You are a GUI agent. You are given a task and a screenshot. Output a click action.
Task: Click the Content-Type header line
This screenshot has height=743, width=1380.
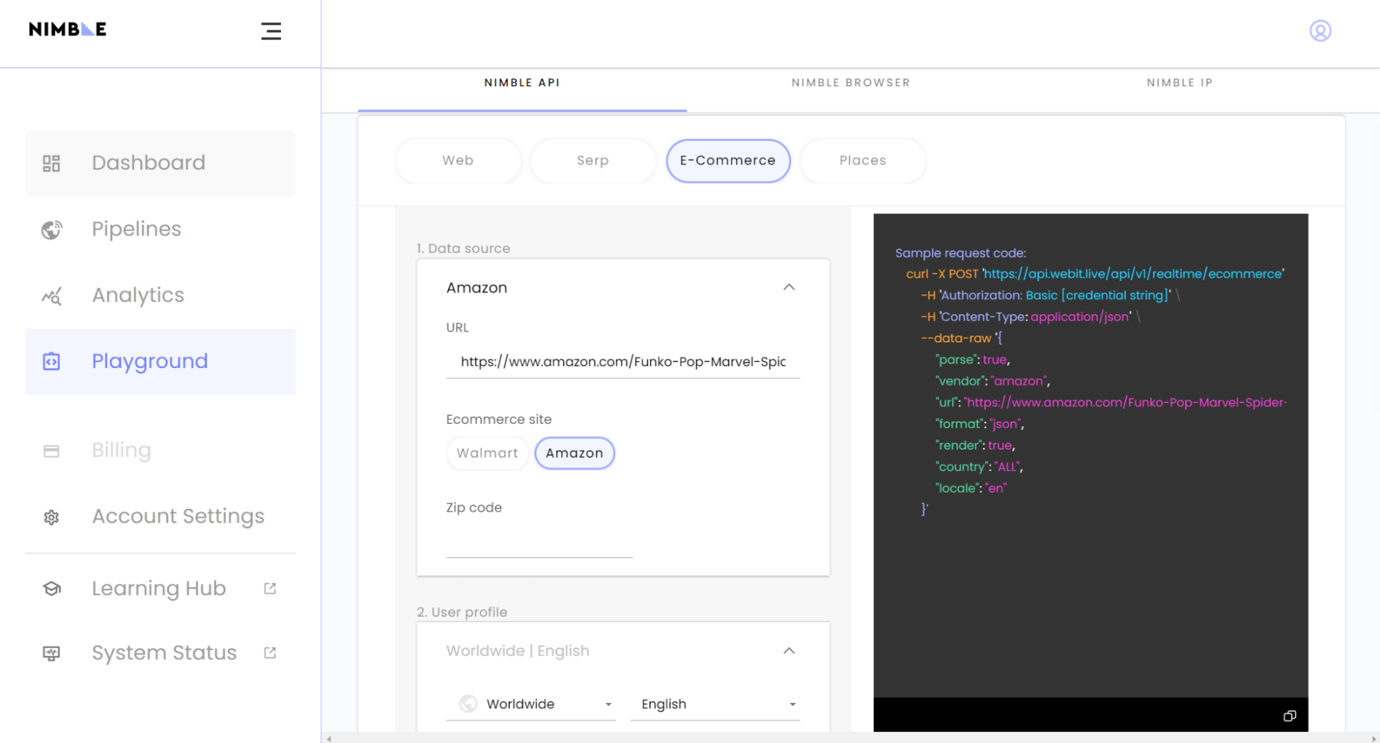click(x=1030, y=317)
